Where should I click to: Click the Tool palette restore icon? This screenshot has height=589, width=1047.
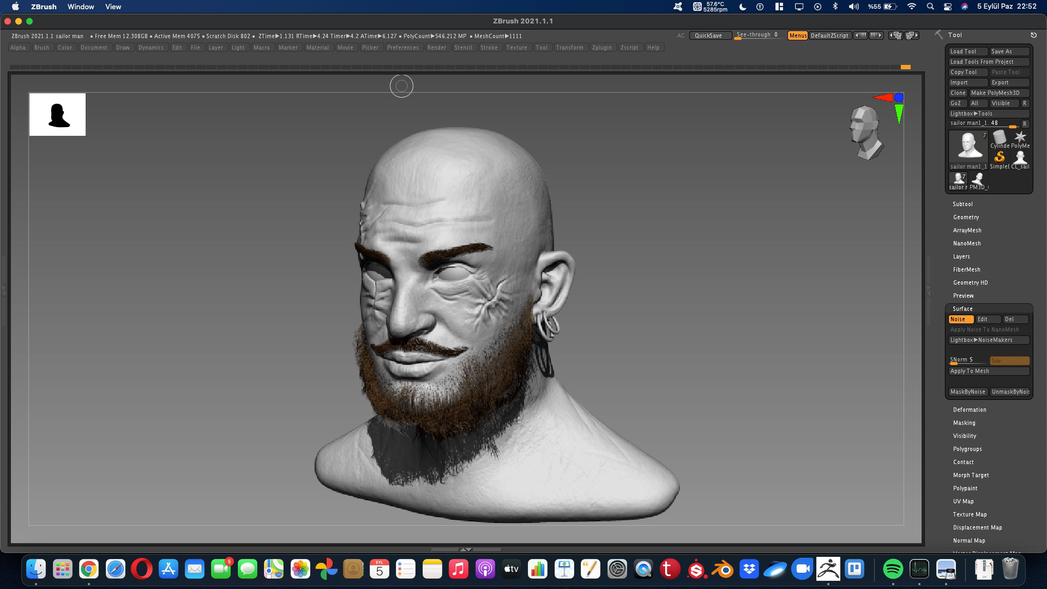pos(1033,35)
